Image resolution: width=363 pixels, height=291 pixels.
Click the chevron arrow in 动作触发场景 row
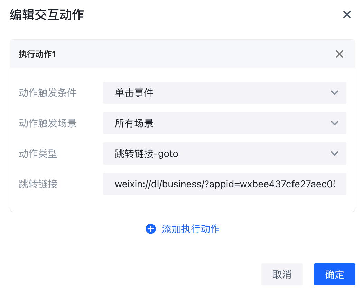click(x=334, y=123)
